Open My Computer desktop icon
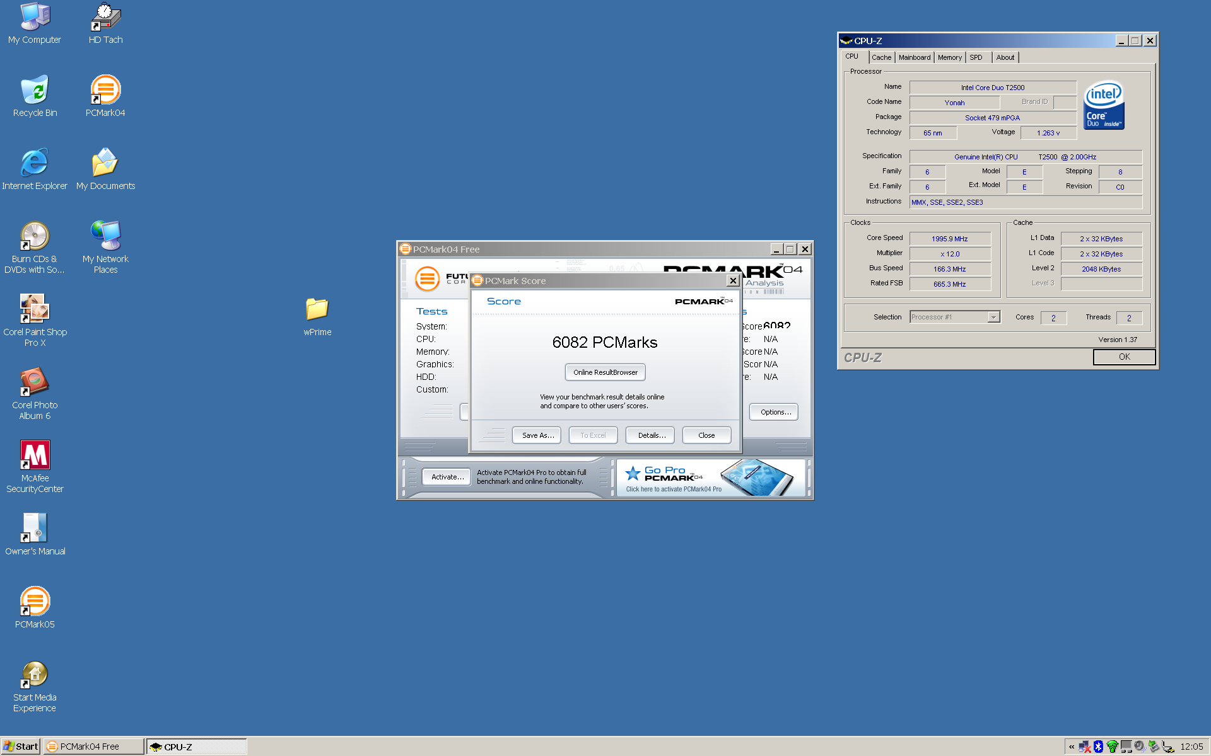The height and width of the screenshot is (756, 1211). pyautogui.click(x=35, y=23)
